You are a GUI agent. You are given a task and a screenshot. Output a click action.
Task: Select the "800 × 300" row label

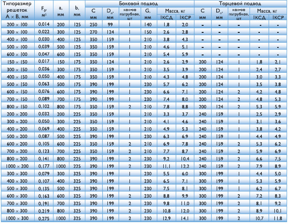[17, 211]
